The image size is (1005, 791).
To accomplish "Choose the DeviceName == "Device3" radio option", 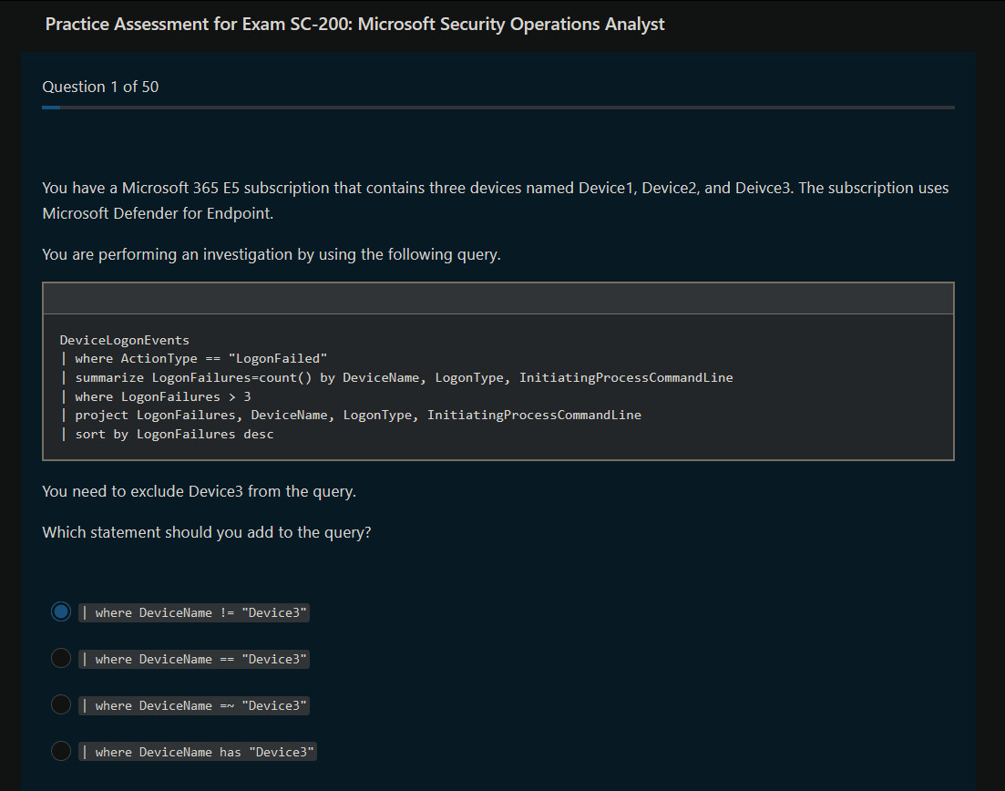I will pyautogui.click(x=61, y=658).
